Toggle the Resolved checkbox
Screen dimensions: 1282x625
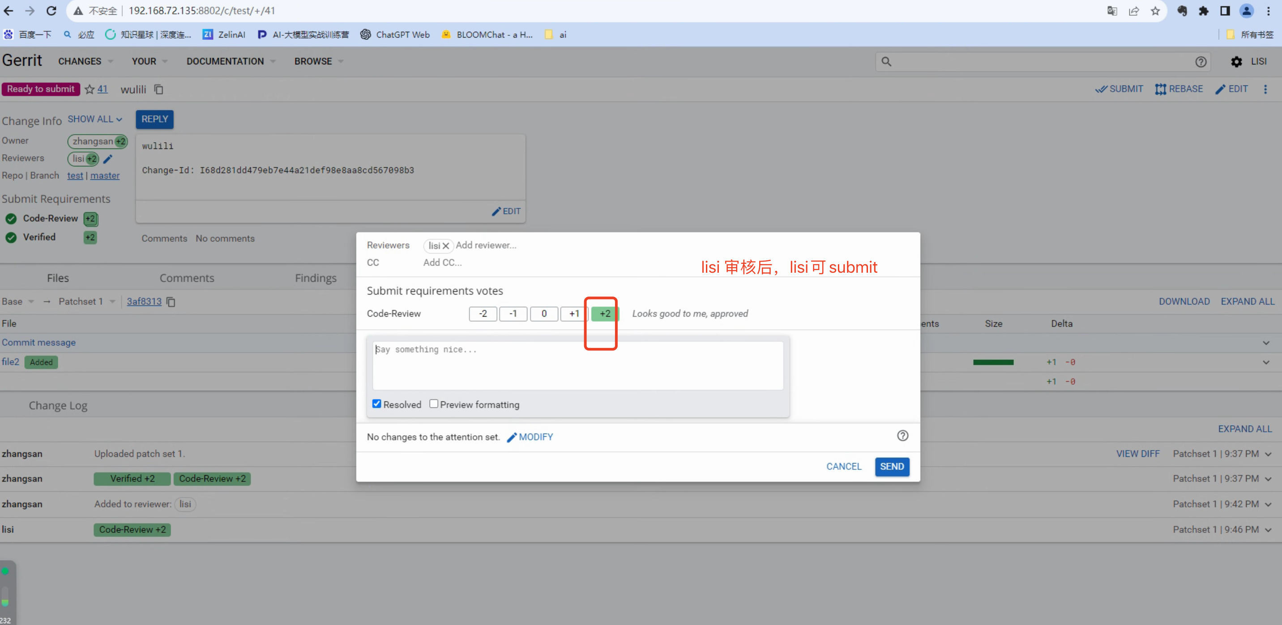377,404
